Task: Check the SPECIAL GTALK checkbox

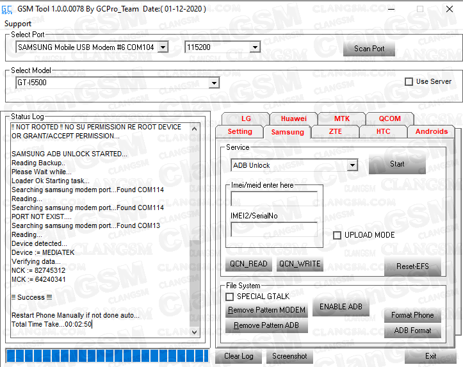Action: (x=229, y=297)
